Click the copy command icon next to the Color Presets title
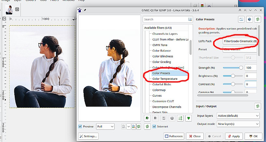 pyautogui.click(x=241, y=19)
